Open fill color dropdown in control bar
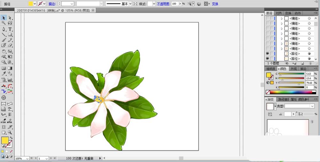The height and width of the screenshot is (162, 320). click(x=35, y=4)
